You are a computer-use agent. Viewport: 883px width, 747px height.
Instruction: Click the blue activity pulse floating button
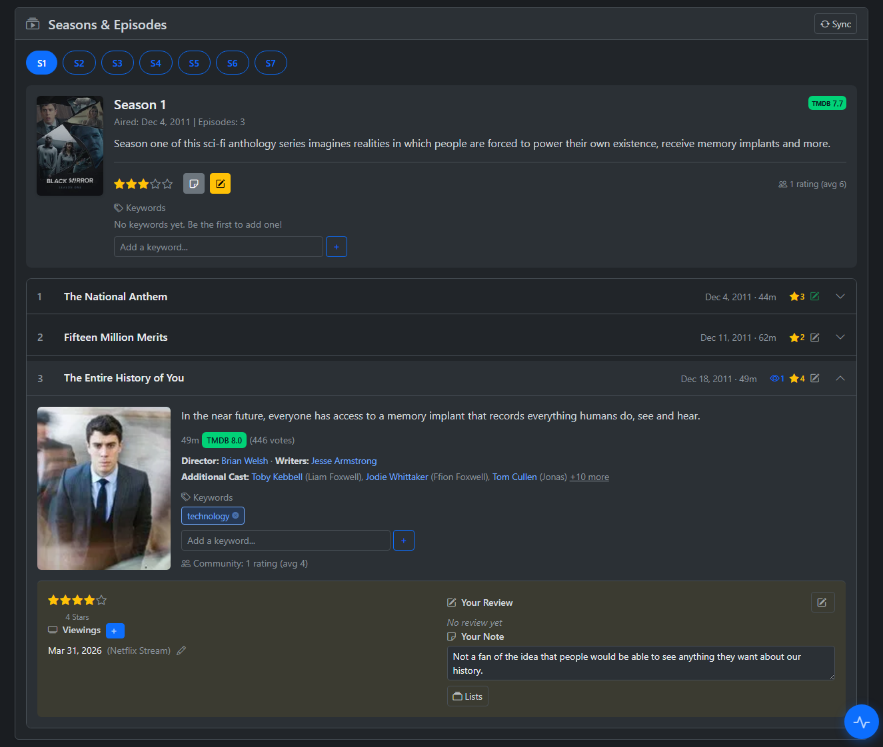coord(861,722)
